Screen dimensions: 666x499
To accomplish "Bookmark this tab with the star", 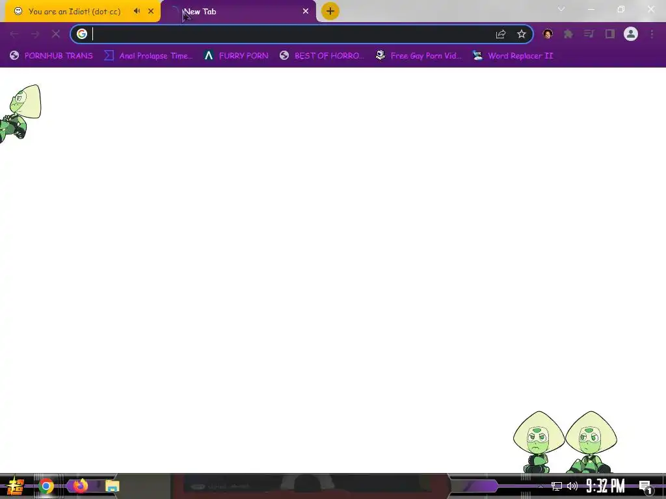I will 522,34.
